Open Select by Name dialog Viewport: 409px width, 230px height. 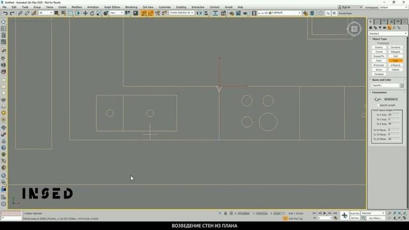click(x=63, y=13)
